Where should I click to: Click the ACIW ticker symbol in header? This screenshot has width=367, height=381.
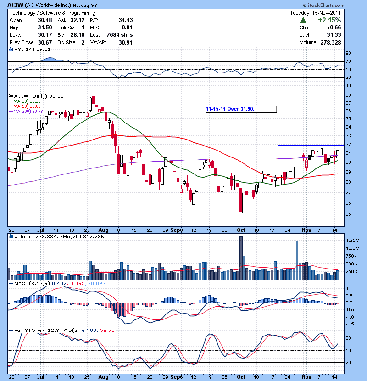point(15,5)
